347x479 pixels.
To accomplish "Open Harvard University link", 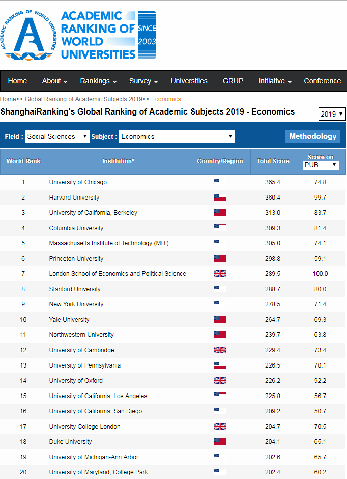I will click(x=74, y=198).
